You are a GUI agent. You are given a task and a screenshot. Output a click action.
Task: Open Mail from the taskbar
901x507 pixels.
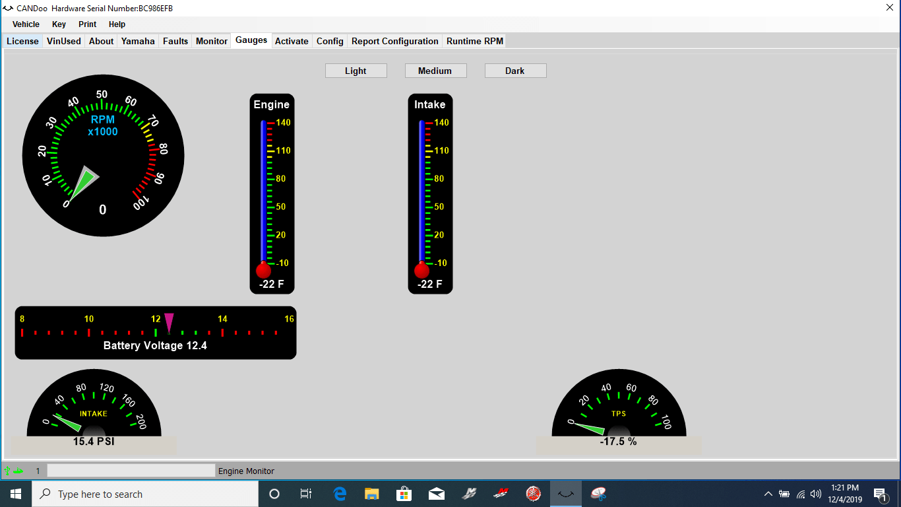(x=437, y=493)
